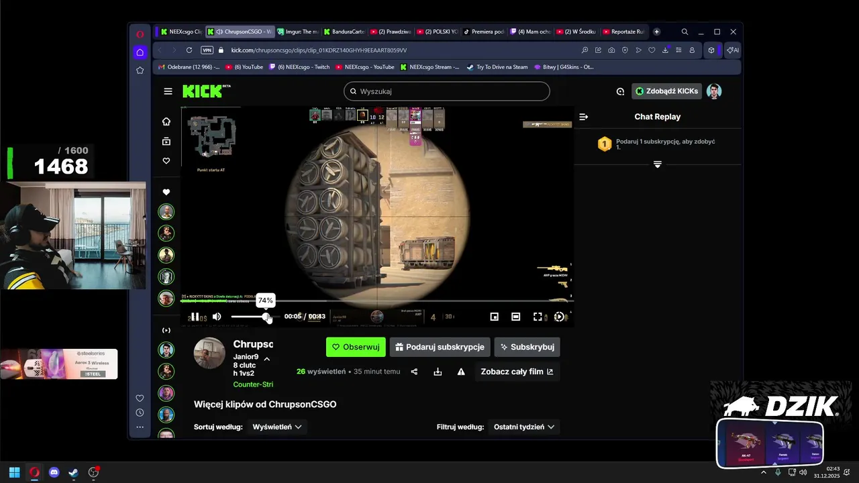Screen dimensions: 859x483
Task: Click the Wyszukaj search field
Action: 446,91
